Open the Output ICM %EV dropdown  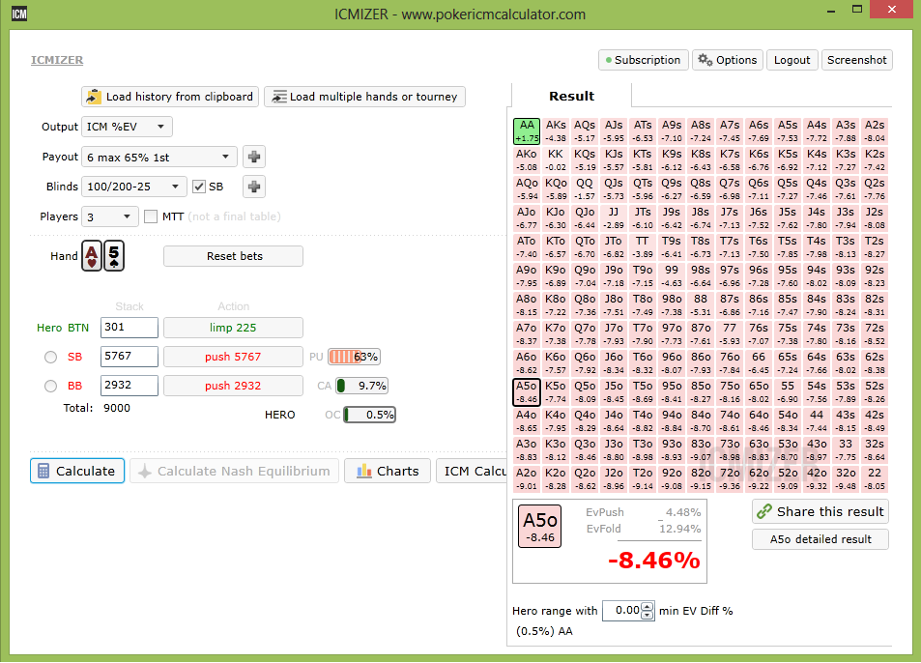click(127, 127)
